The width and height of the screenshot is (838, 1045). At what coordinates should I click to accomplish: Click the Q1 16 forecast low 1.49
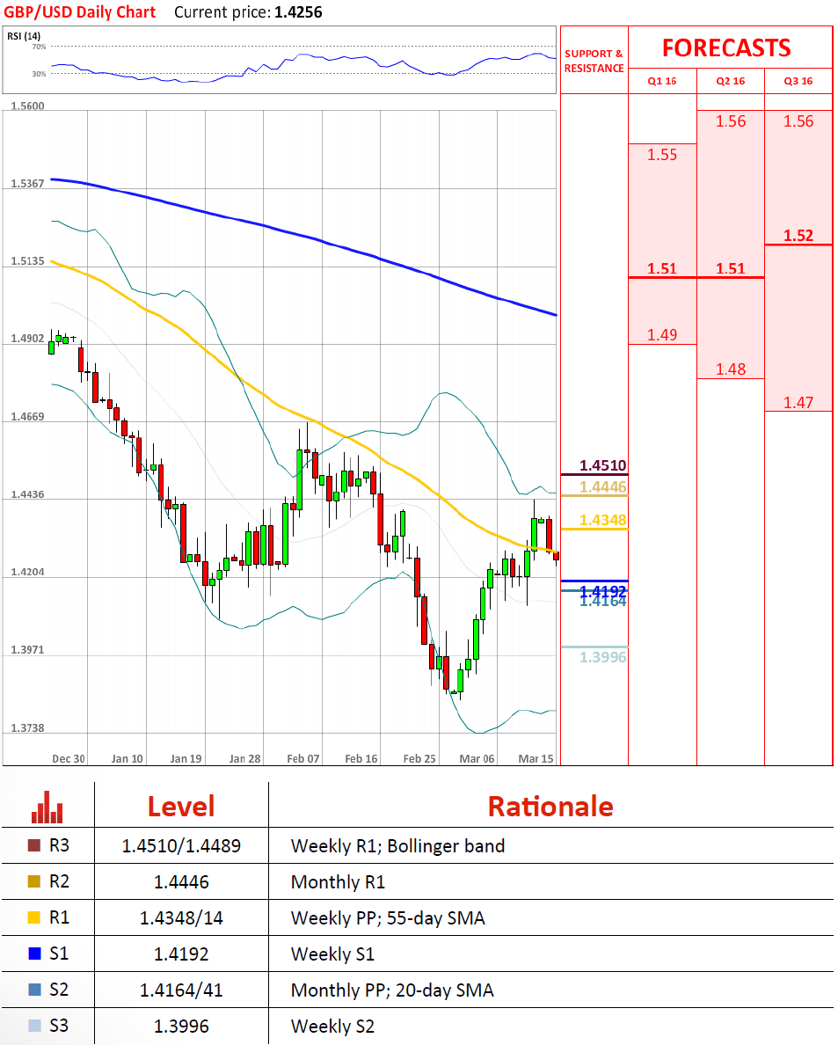click(x=662, y=334)
